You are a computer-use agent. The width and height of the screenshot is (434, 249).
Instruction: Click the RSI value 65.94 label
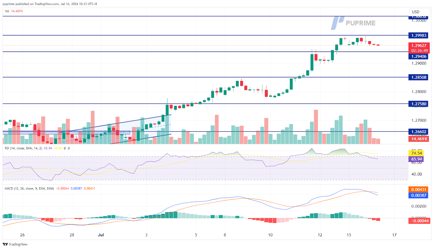point(416,159)
